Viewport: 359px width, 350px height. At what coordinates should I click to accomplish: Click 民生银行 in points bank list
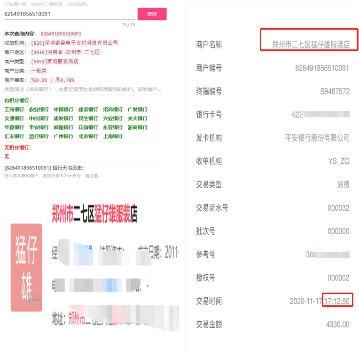pos(88,119)
